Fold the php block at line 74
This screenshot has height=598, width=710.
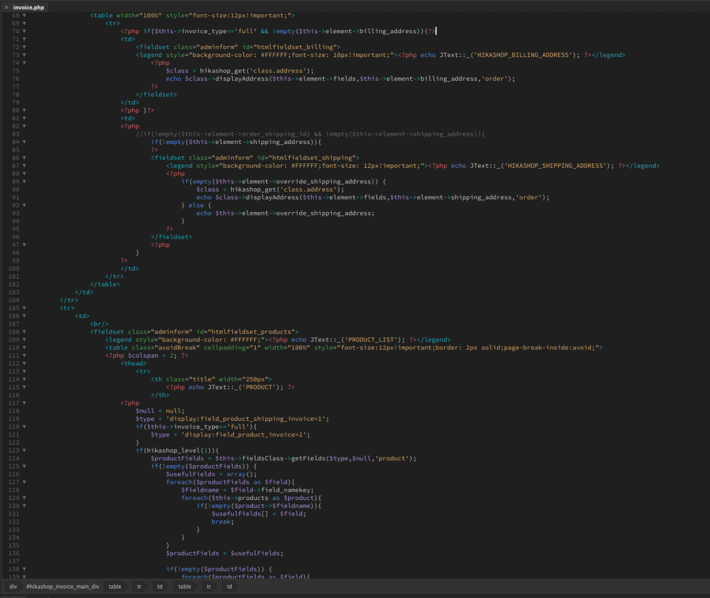pos(24,63)
